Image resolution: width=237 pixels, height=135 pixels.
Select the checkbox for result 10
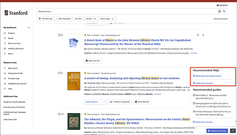pyautogui.click(x=59, y=114)
